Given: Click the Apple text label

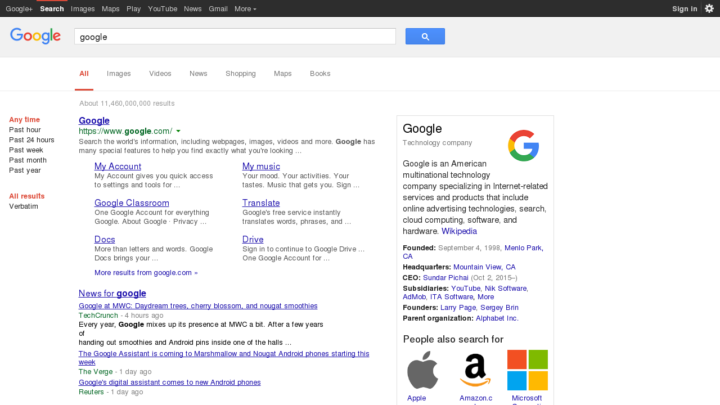Looking at the screenshot, I should (417, 398).
